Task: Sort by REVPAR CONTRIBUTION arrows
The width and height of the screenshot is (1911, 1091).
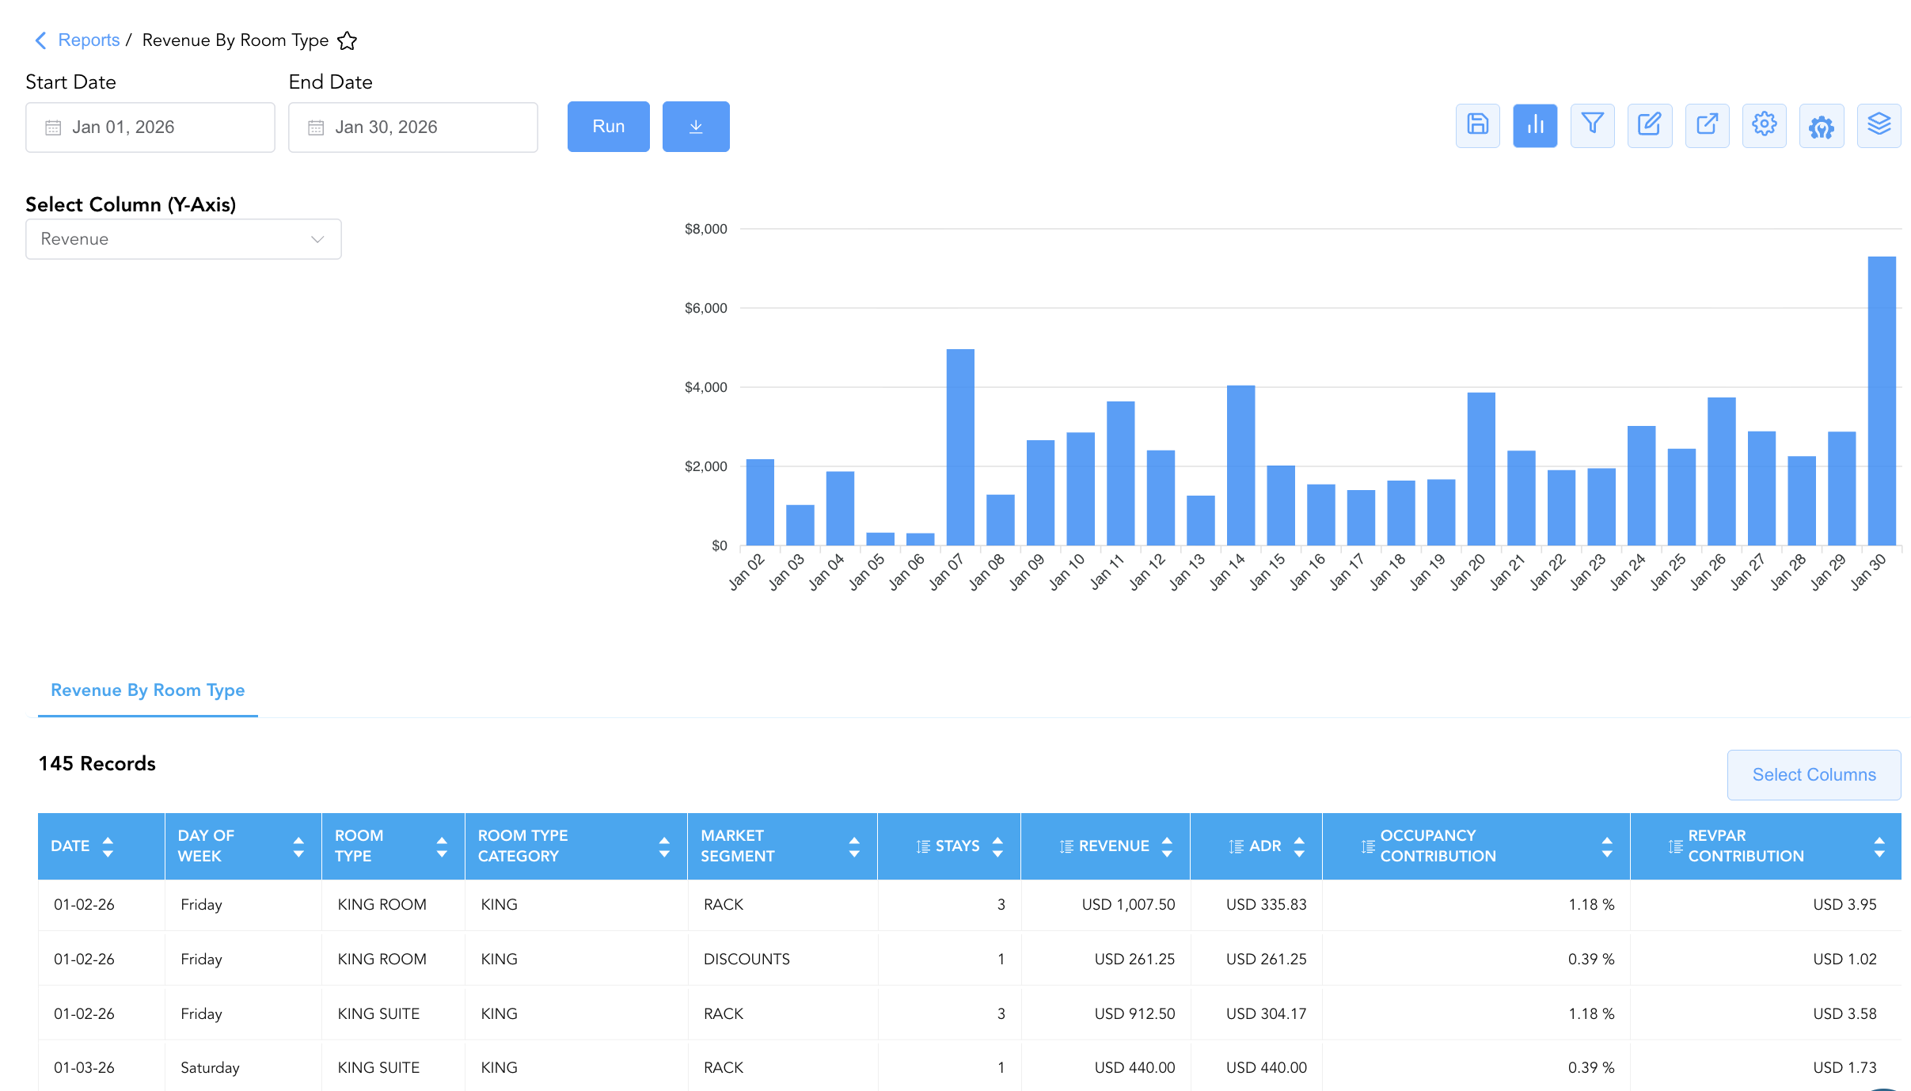Action: (x=1879, y=846)
